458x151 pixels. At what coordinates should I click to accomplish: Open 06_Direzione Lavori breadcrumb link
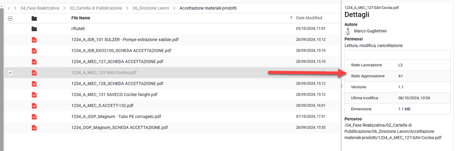(x=151, y=8)
